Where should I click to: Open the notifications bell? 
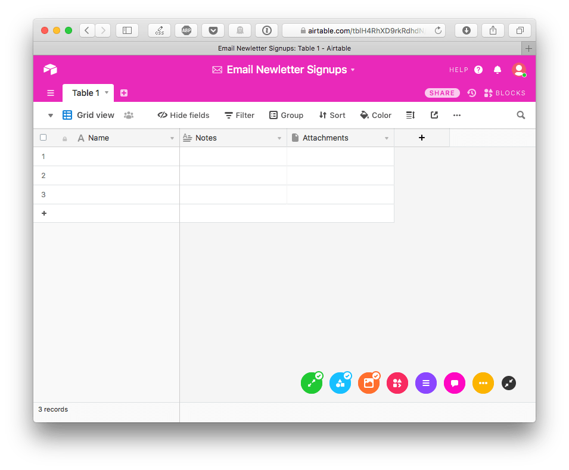[498, 70]
